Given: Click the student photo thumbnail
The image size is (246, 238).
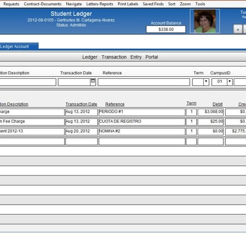Looking at the screenshot, I should tap(205, 21).
